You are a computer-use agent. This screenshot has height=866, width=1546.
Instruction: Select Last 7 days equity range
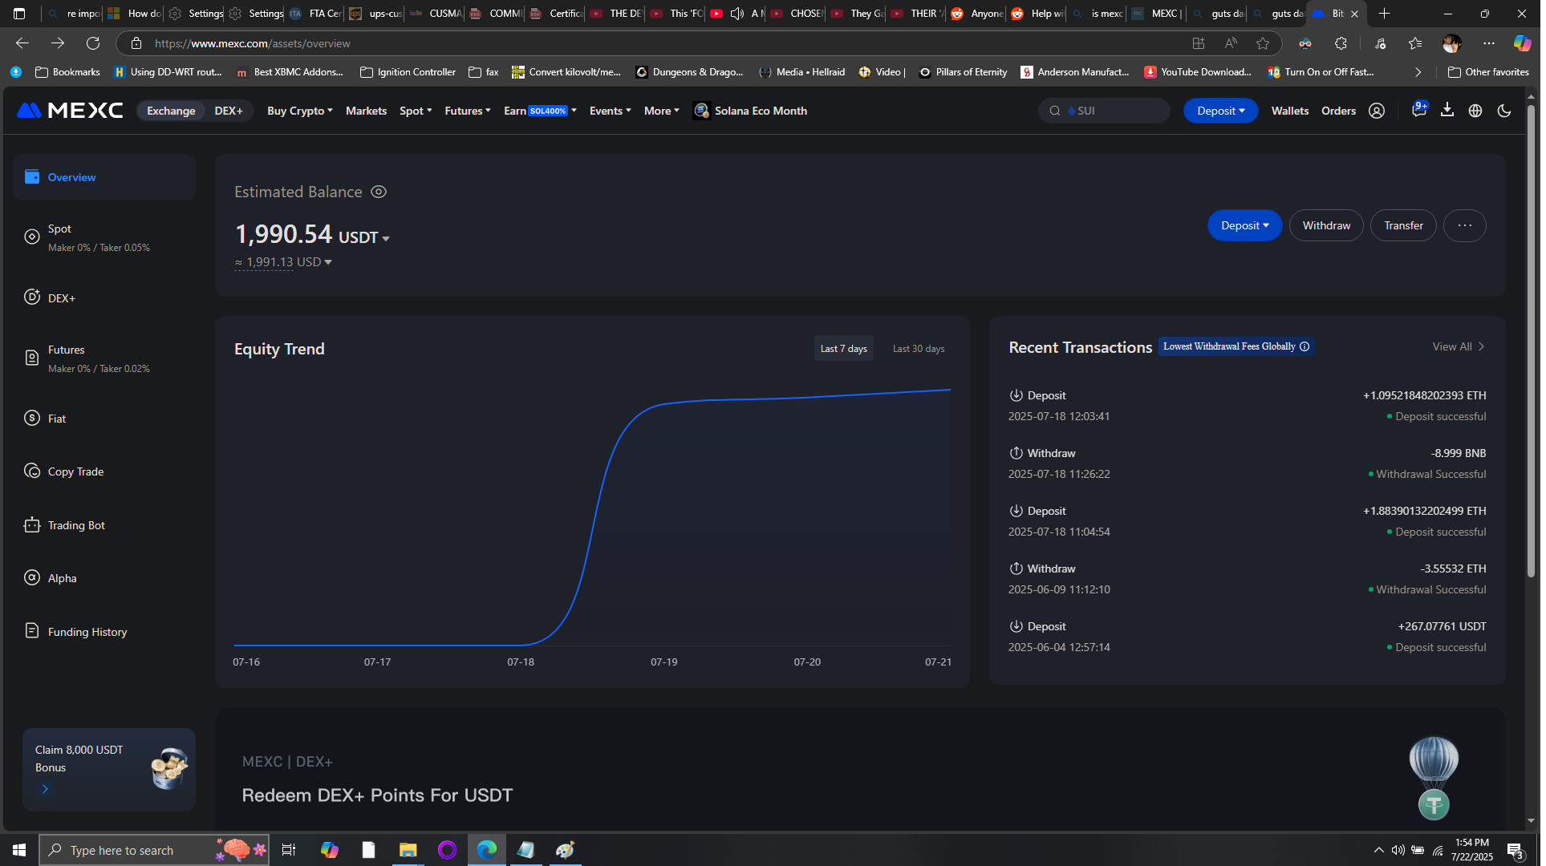pyautogui.click(x=844, y=349)
